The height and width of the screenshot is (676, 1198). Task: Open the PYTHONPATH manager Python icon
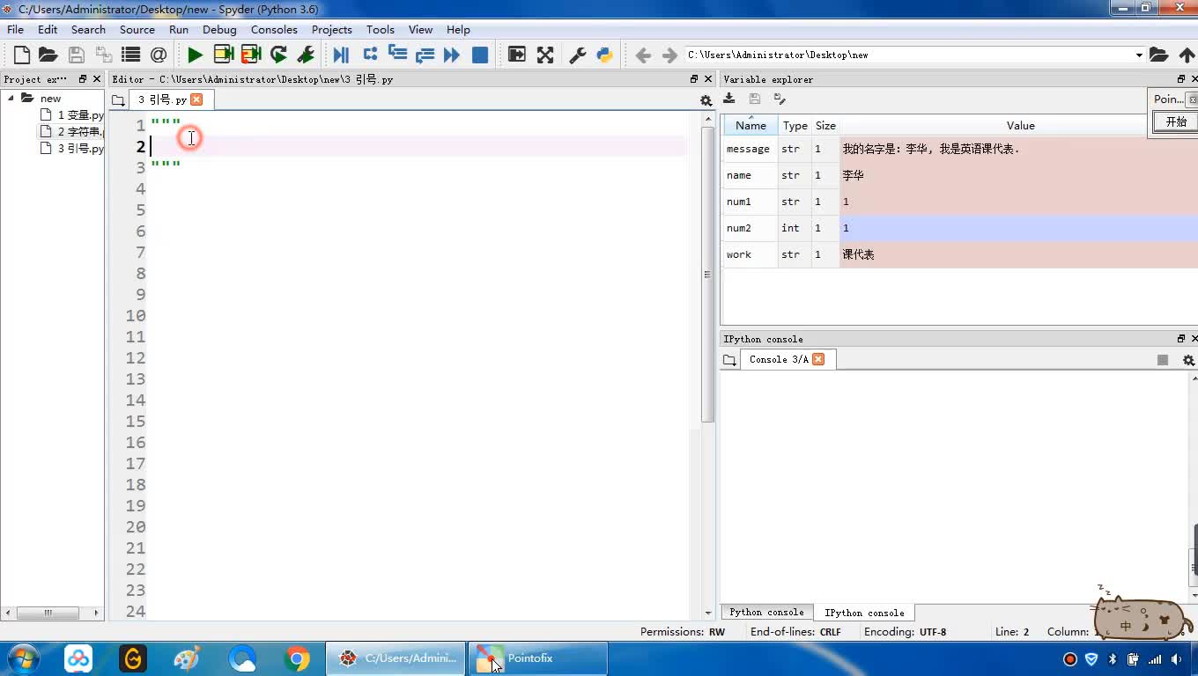[x=604, y=55]
